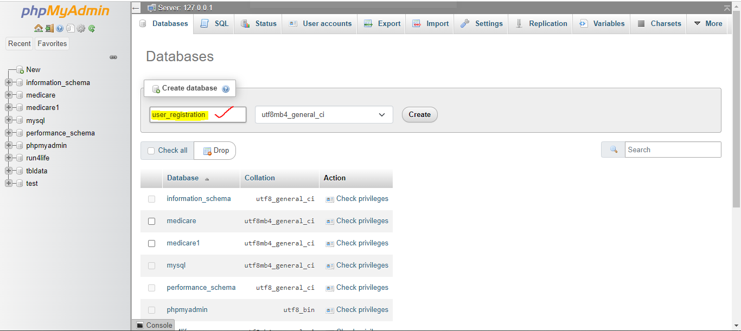The width and height of the screenshot is (741, 331).
Task: Click the New database icon in tree
Action: click(20, 70)
